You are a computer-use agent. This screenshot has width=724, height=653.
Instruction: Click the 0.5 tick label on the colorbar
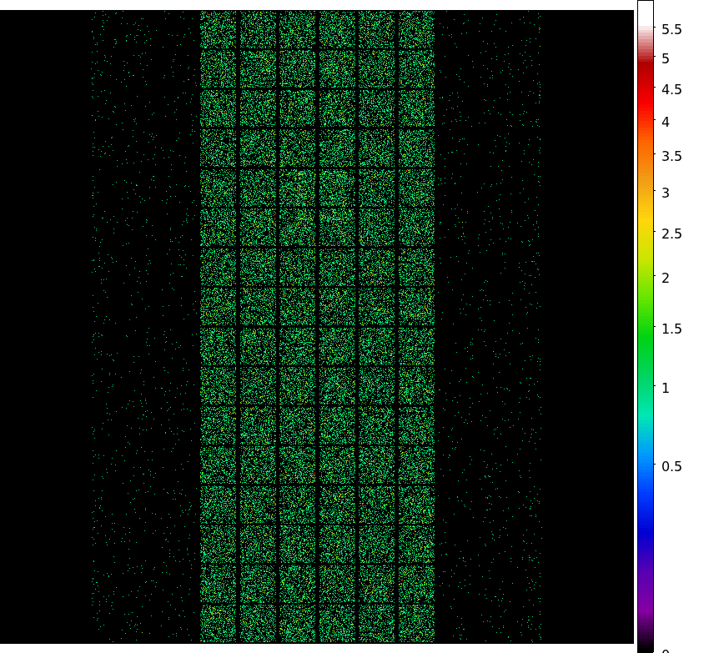[x=671, y=466]
